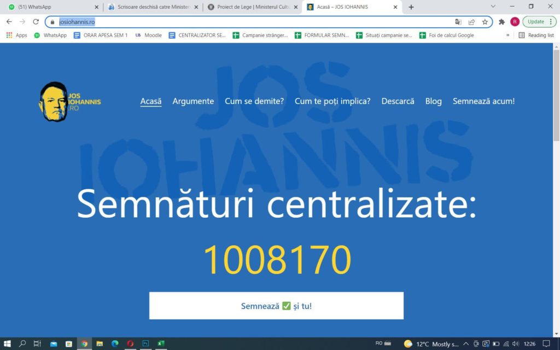The width and height of the screenshot is (560, 350).
Task: Click the share page icon in address bar
Action: tap(471, 22)
